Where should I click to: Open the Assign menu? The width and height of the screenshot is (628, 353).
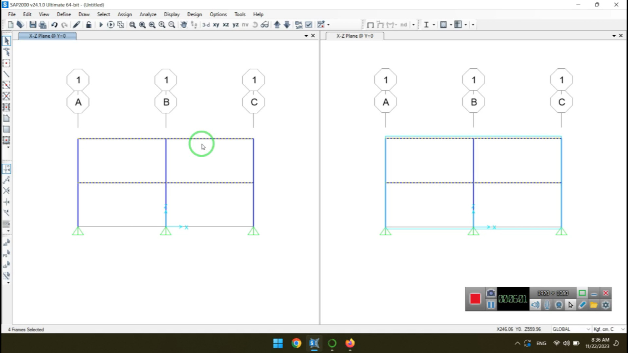click(125, 14)
